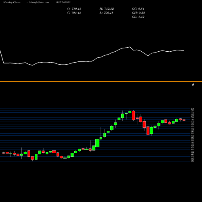
Task: Click the BSE 542922 symbol label
Action: (63, 2)
